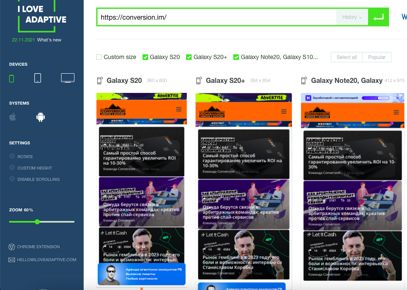
Task: Click top ad banner in Galaxy Note20 preview
Action: pos(353,98)
